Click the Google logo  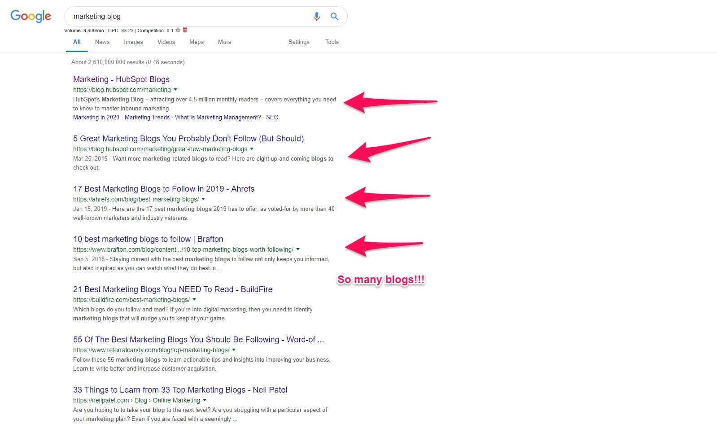pos(31,16)
